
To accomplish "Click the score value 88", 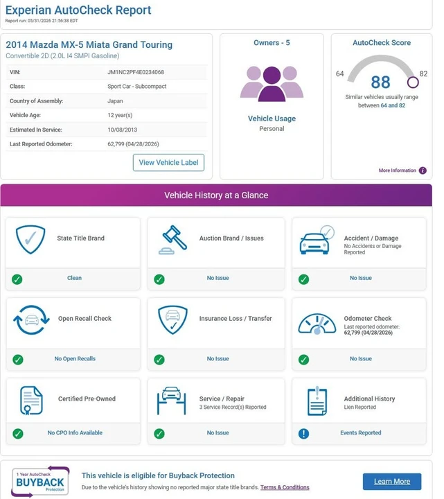I will pos(380,82).
